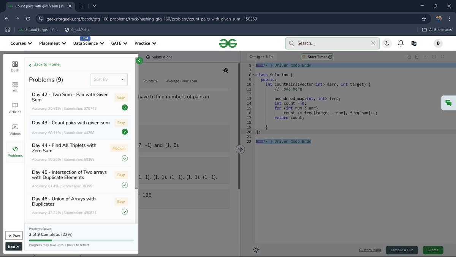Open the browser apps grid icon
The image size is (456, 257).
[8, 30]
